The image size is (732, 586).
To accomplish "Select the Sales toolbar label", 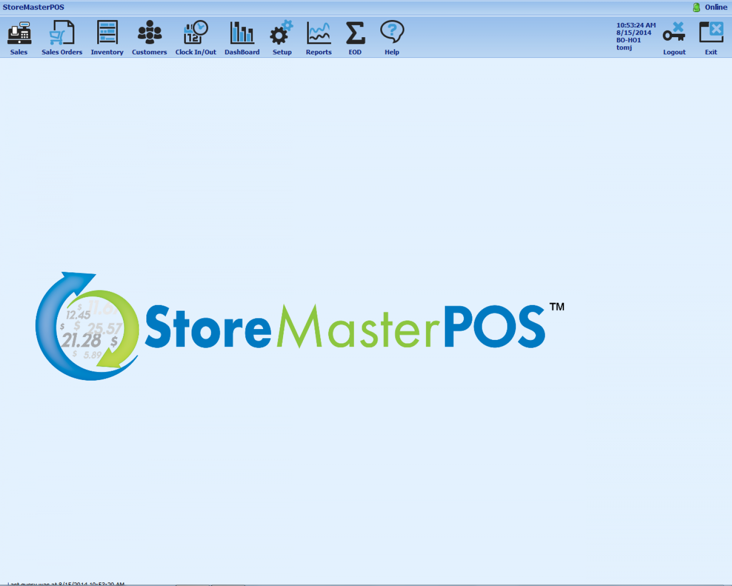I will tap(19, 52).
